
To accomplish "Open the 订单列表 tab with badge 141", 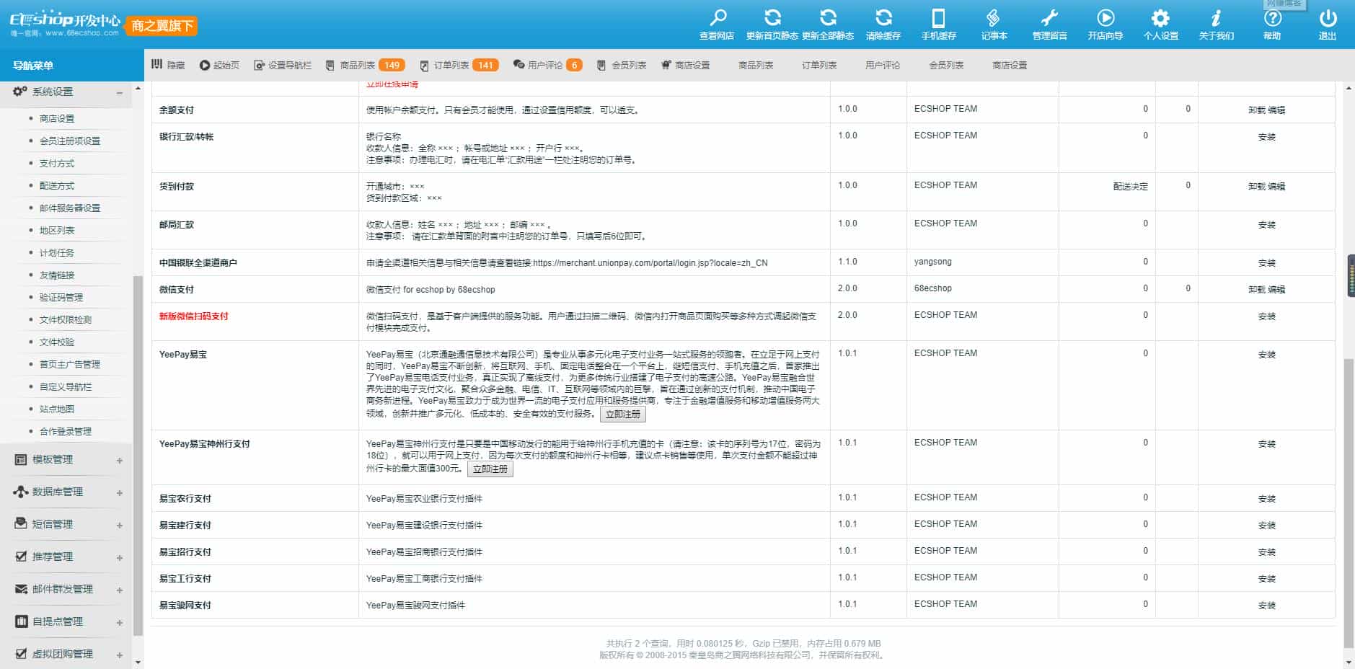I will coord(459,66).
